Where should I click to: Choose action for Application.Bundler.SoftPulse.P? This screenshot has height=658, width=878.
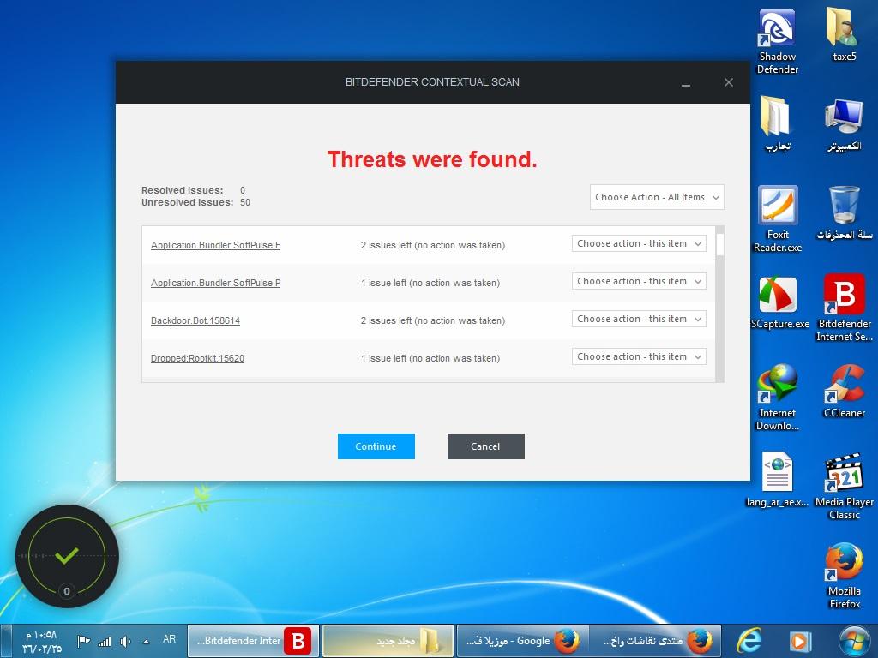[639, 281]
